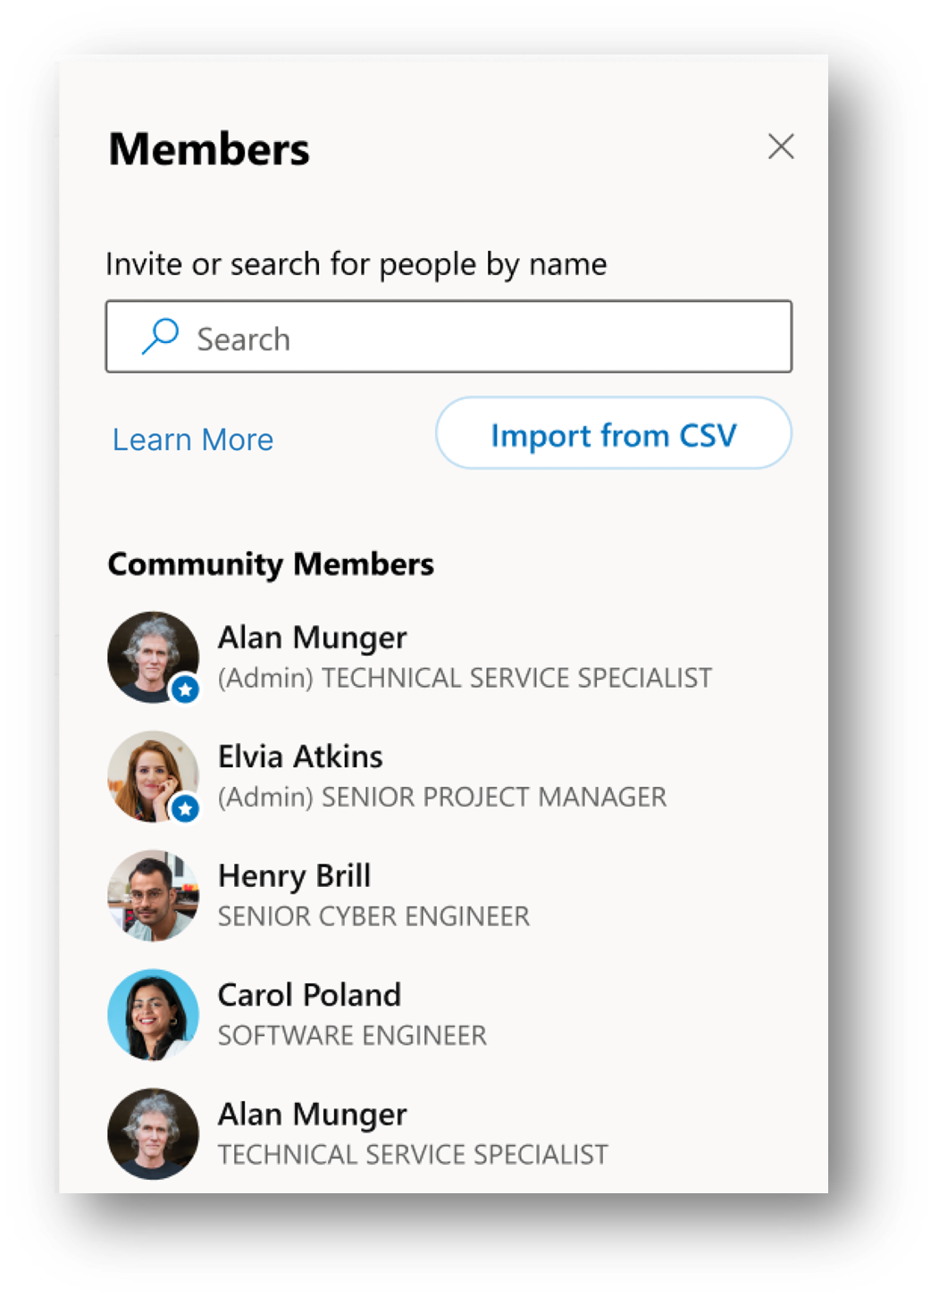Select member Alan Munger from the list
This screenshot has width=939, height=1304.
(312, 638)
